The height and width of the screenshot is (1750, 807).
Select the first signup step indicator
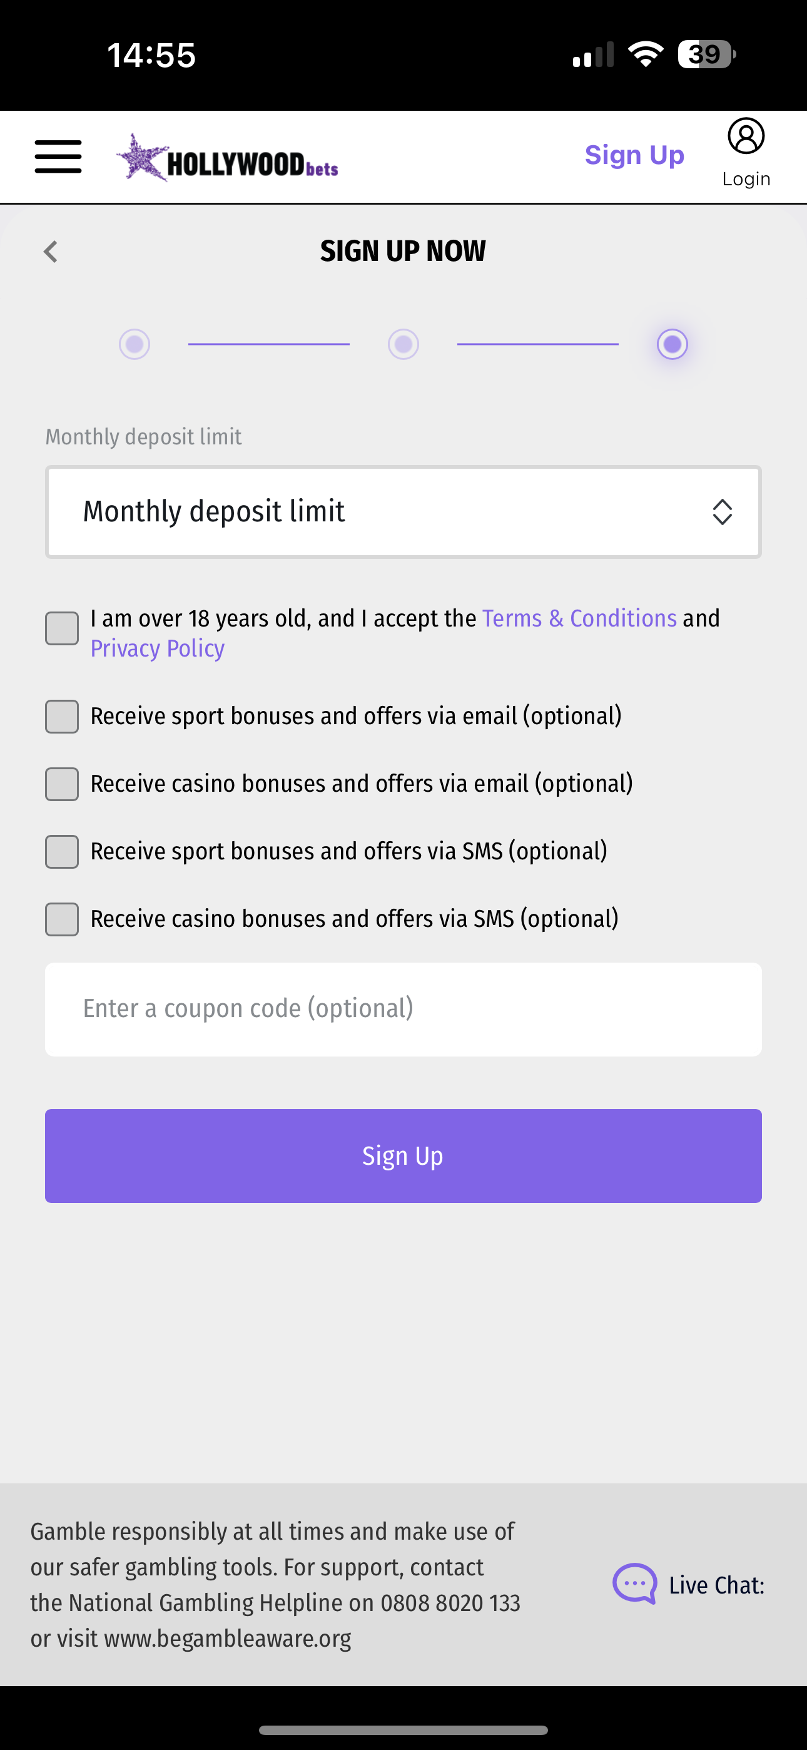[x=134, y=344]
